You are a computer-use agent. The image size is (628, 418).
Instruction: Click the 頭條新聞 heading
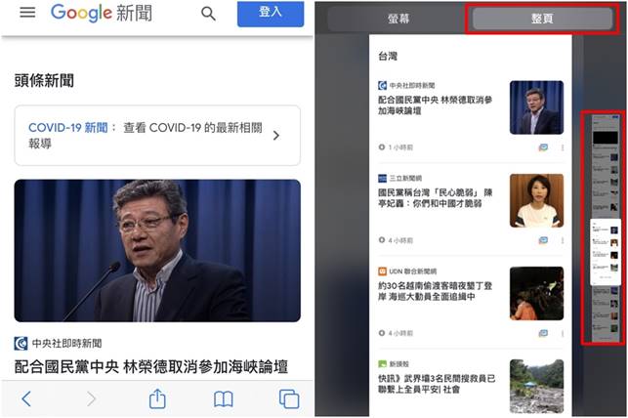pos(44,80)
